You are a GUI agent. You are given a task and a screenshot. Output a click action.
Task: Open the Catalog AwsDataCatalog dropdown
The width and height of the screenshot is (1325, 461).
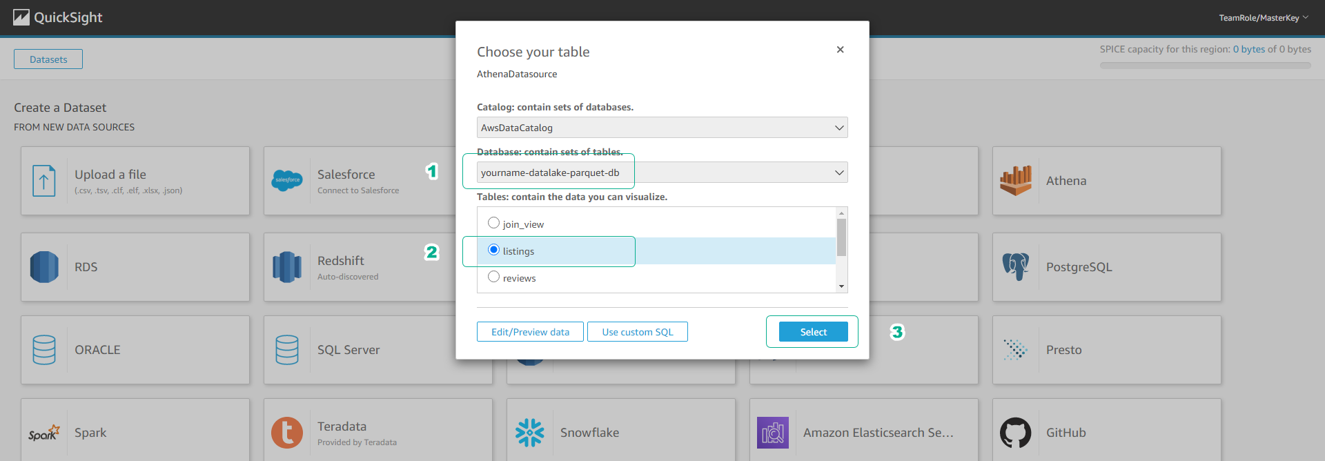[x=662, y=128]
